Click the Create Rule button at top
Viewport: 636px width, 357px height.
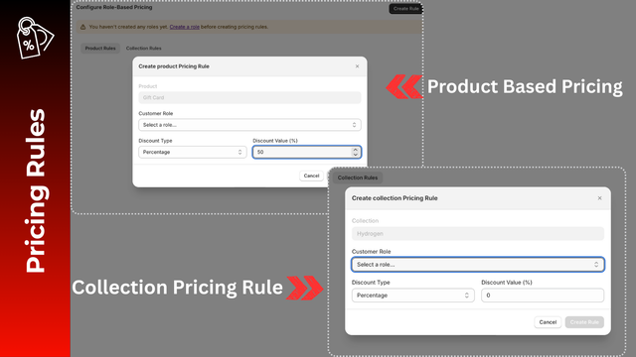pyautogui.click(x=405, y=9)
